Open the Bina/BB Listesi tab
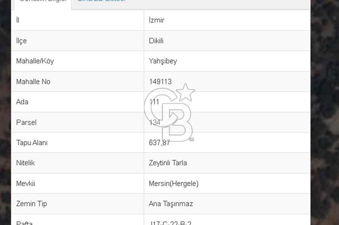The height and width of the screenshot is (225, 339). [x=102, y=1]
